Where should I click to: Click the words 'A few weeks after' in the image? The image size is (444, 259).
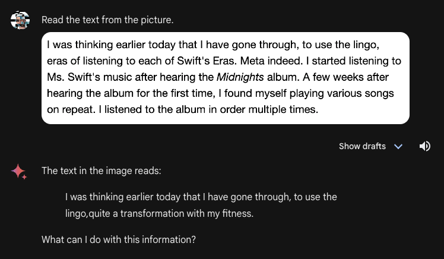click(x=345, y=77)
